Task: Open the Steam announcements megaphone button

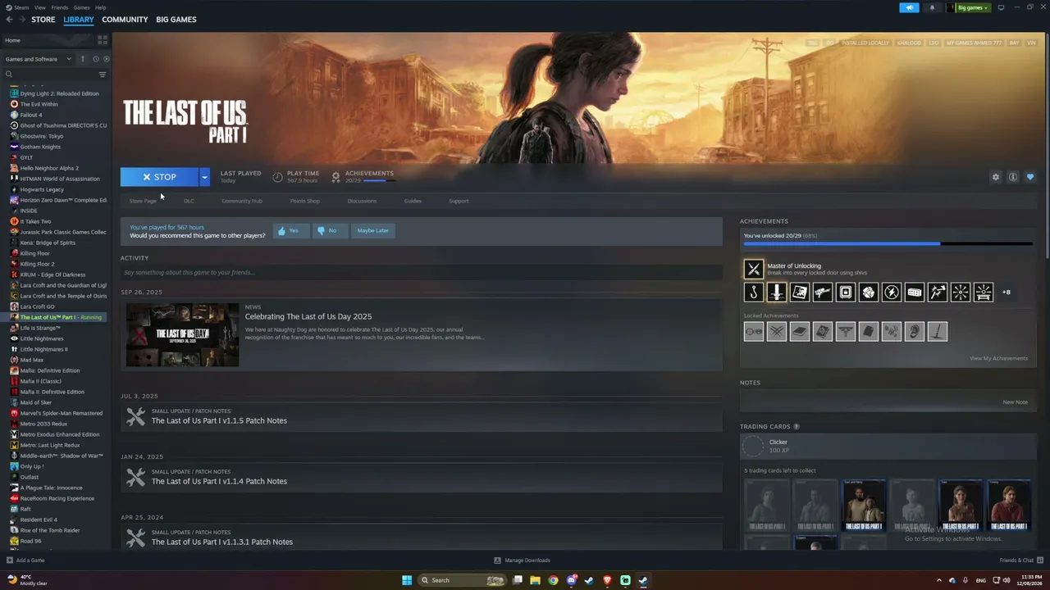Action: tap(909, 7)
